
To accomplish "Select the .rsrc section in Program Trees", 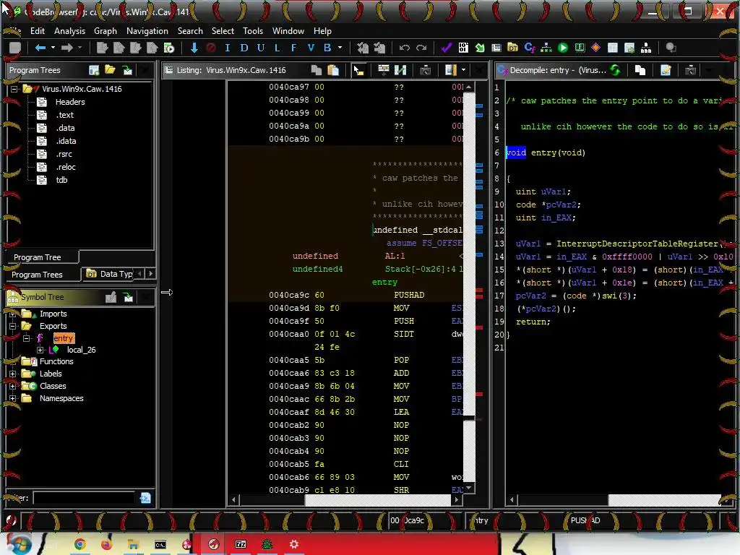I will pyautogui.click(x=64, y=155).
